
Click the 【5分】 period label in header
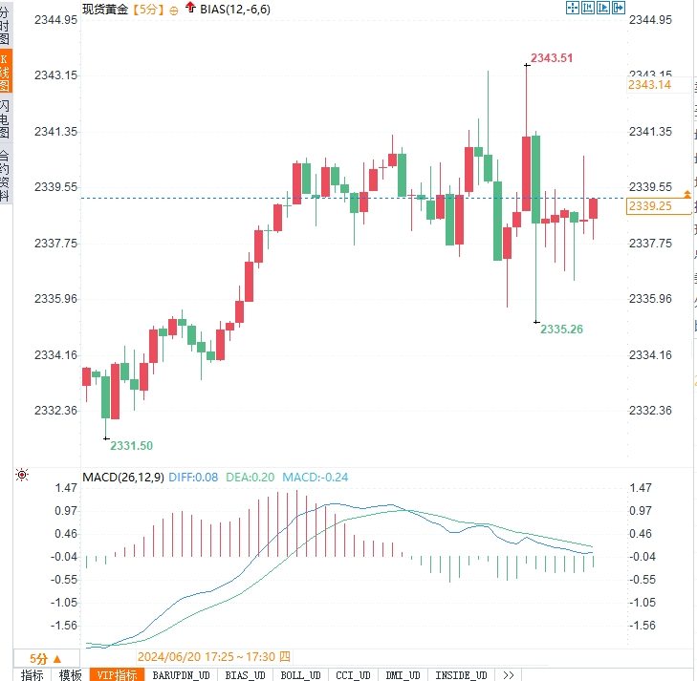(146, 9)
